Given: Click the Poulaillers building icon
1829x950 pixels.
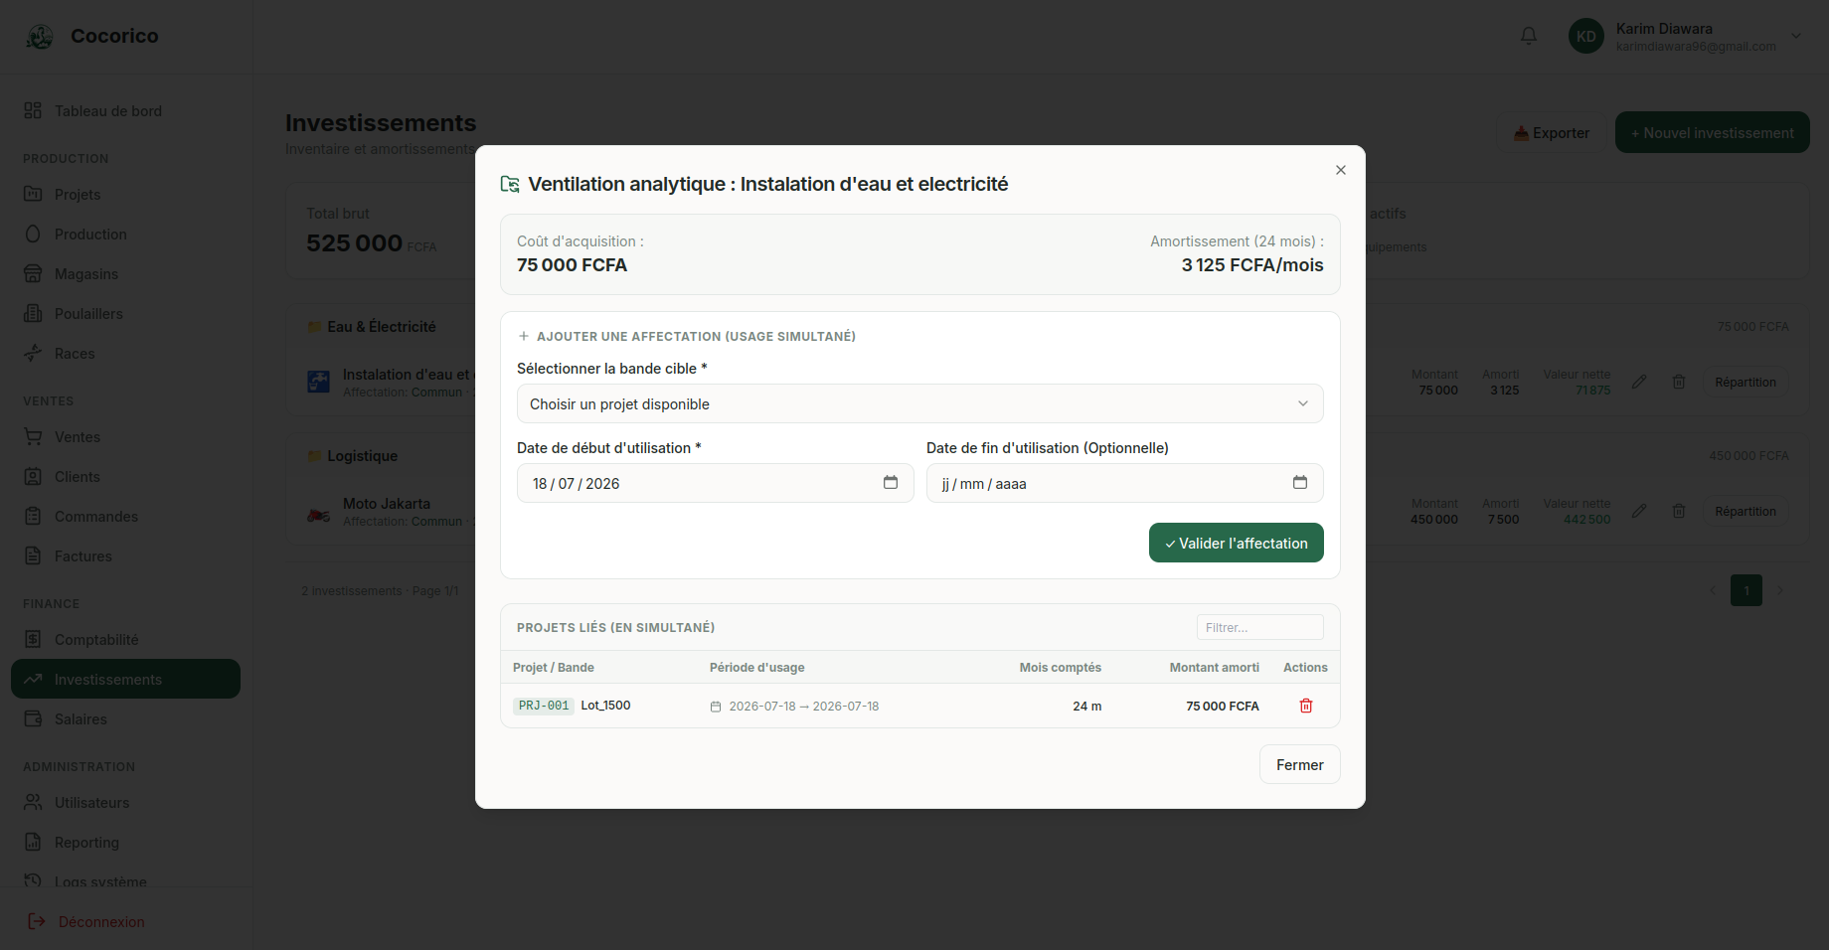Looking at the screenshot, I should (33, 313).
